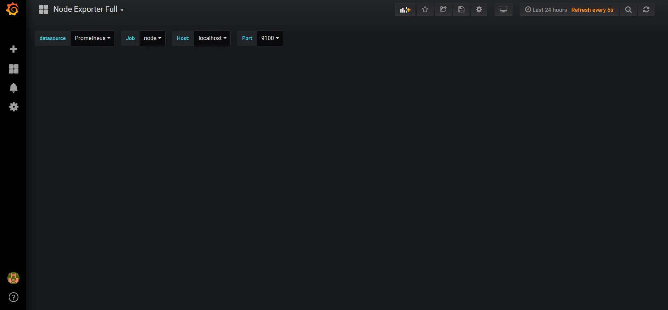Screen dimensions: 668x310
Task: Open the Port 9100 dropdown
Action: tap(270, 38)
